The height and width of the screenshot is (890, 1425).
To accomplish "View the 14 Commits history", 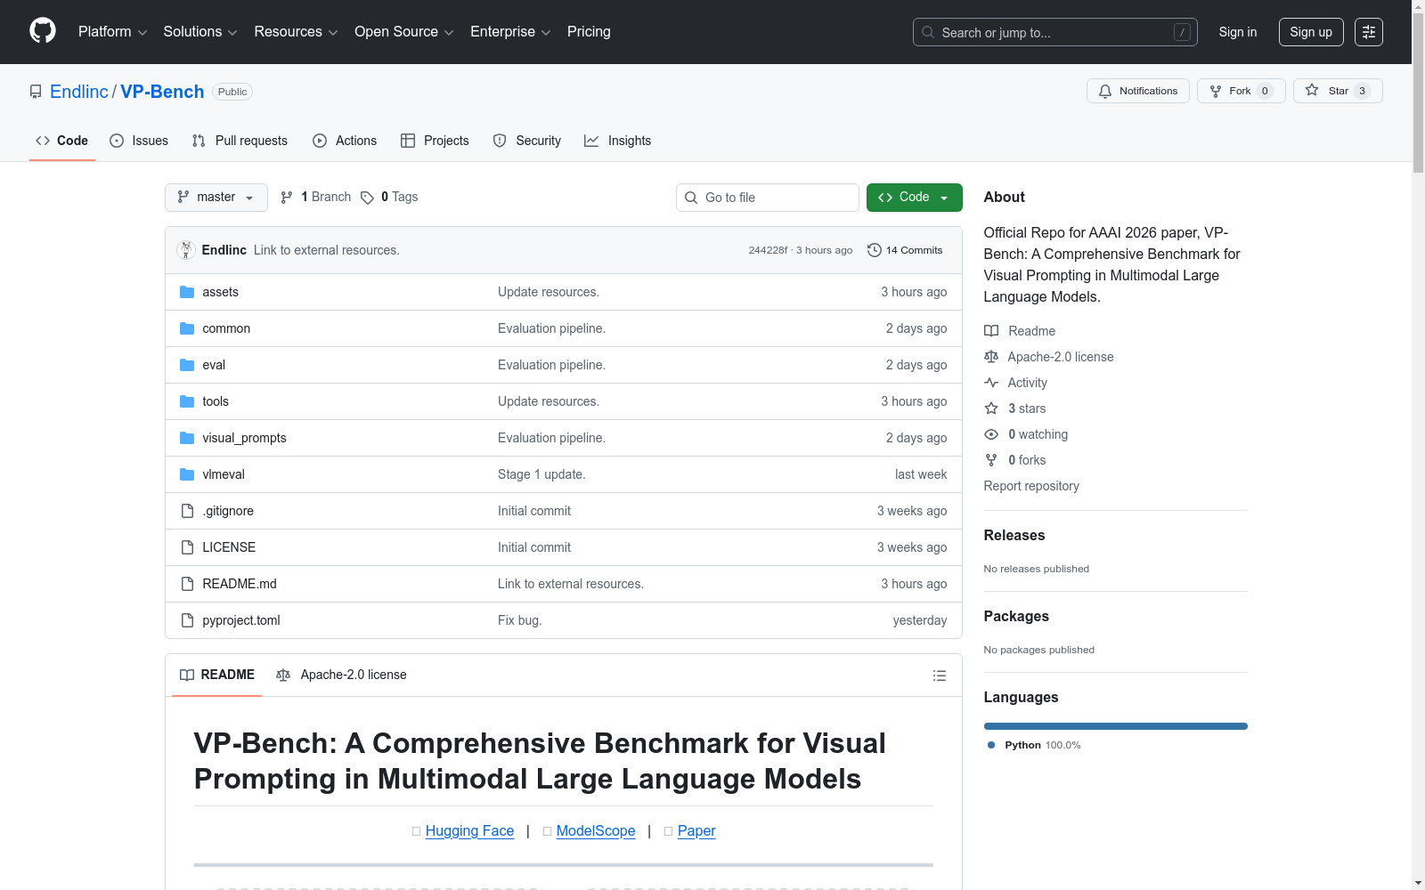I will [x=905, y=250].
